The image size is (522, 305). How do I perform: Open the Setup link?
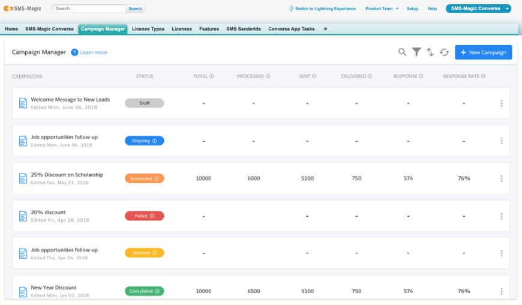(412, 8)
